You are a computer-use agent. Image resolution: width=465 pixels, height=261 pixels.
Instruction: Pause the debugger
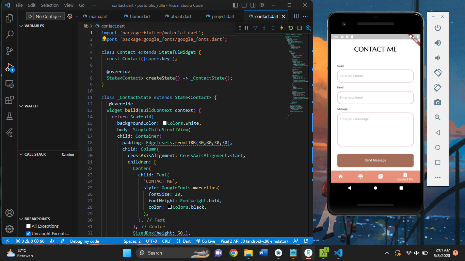(x=246, y=28)
